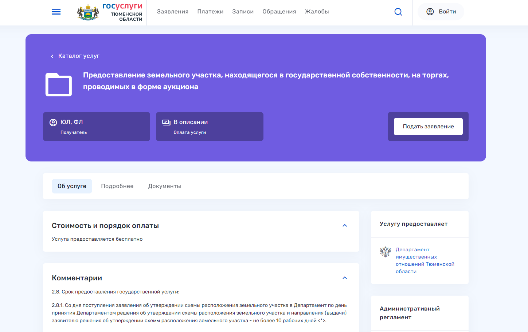Click the recipient person icon by ЮЛ, ФЛ
Image resolution: width=528 pixels, height=332 pixels.
coord(53,123)
